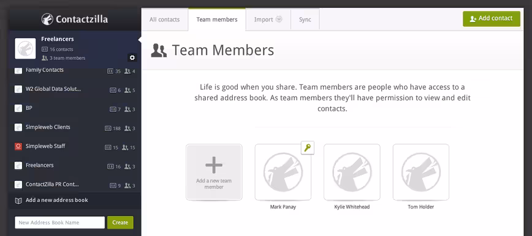Viewport: 532px width, 236px height.
Task: Click the selected Freelancers address book avatar
Action: [x=26, y=48]
